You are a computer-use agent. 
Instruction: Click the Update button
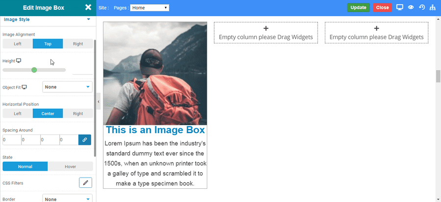pos(358,8)
